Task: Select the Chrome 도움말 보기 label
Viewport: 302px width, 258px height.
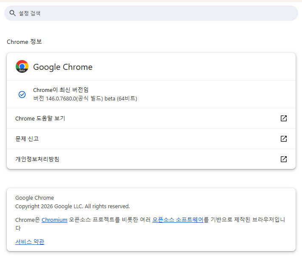Action: (x=40, y=118)
